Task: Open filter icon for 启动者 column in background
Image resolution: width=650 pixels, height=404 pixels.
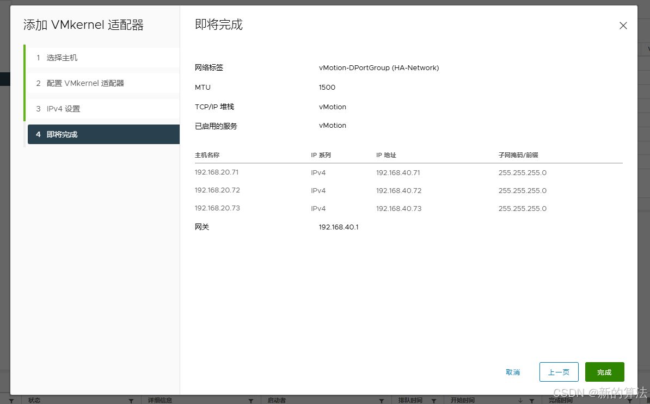Action: tap(382, 401)
